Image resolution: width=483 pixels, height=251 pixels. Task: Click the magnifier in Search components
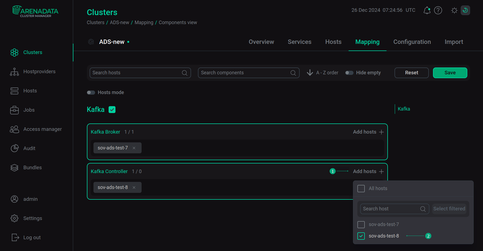(293, 73)
